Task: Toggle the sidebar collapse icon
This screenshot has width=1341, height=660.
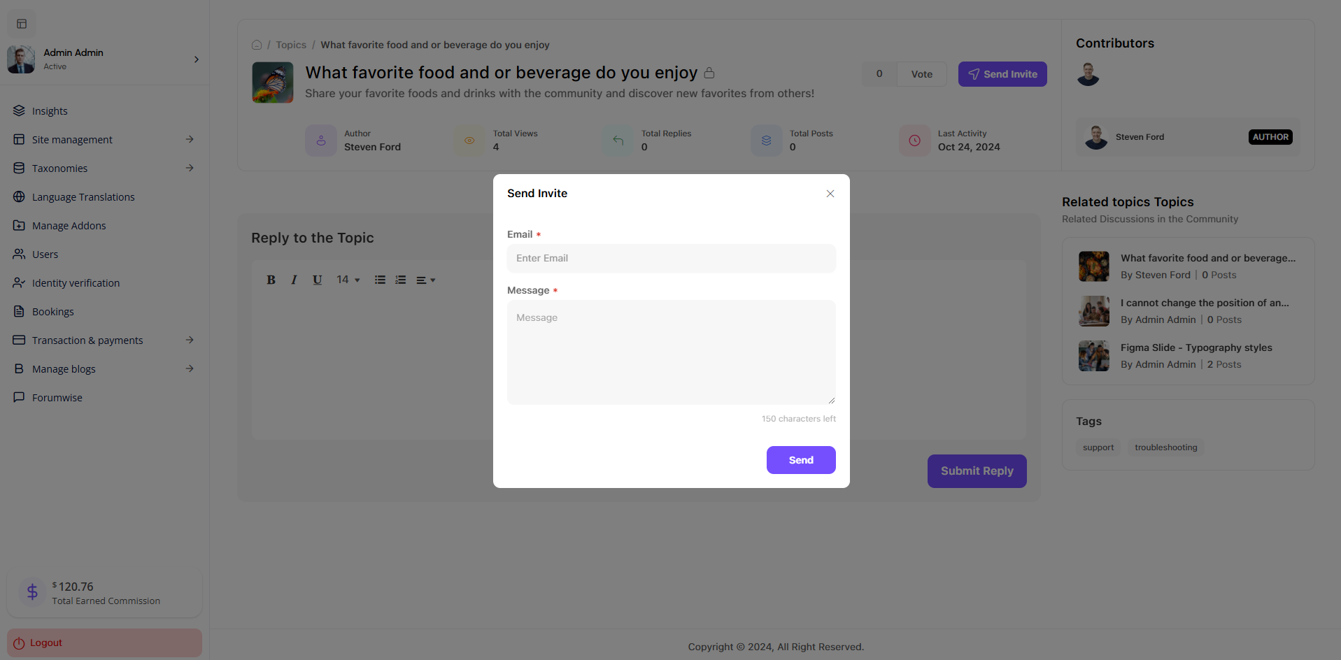Action: click(22, 24)
